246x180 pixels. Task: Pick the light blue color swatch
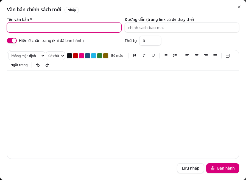coord(94,56)
